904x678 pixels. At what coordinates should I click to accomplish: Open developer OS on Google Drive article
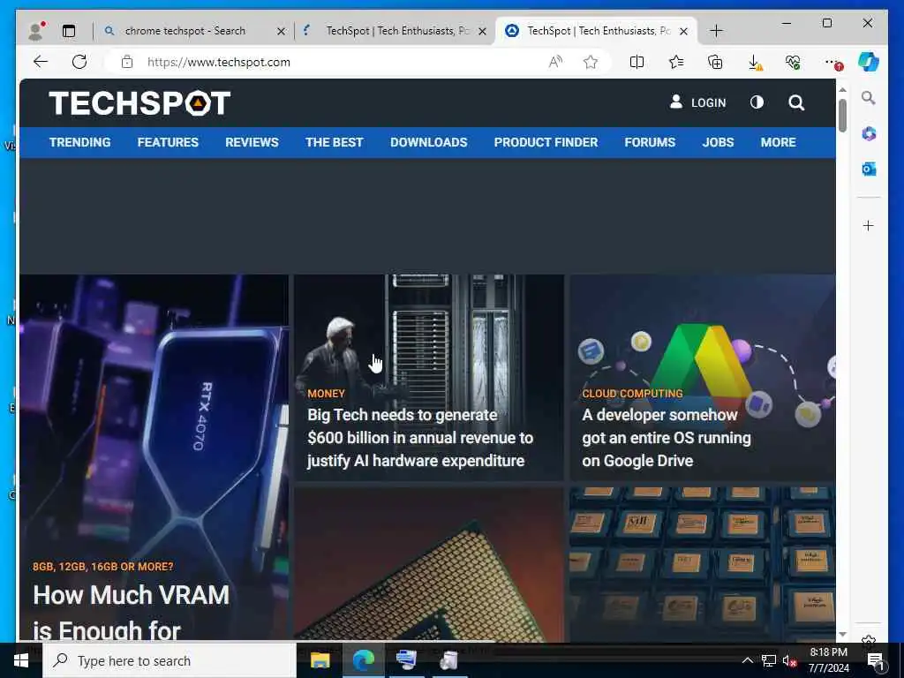667,438
